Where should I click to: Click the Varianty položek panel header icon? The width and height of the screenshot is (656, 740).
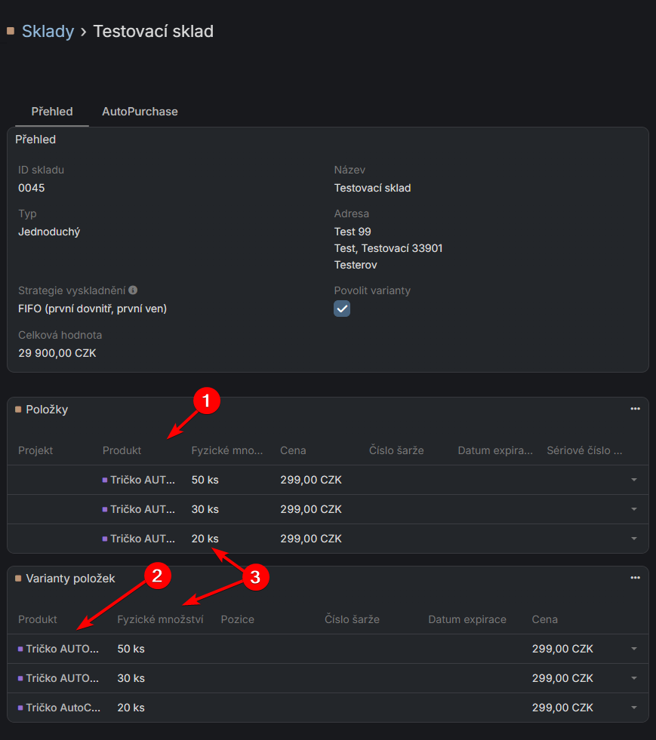[18, 579]
